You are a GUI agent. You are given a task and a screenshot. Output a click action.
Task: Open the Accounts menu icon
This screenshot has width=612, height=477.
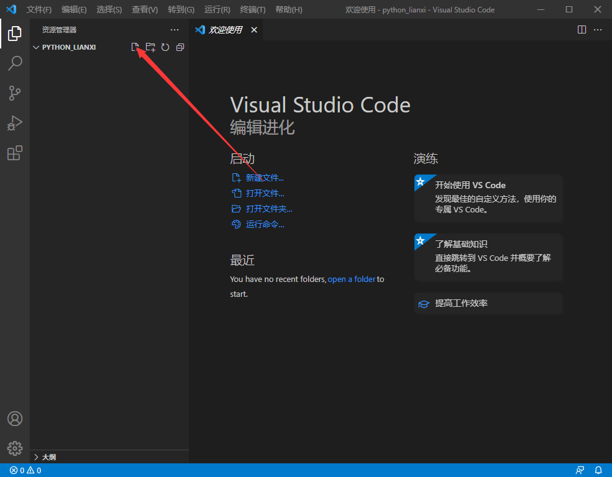[x=15, y=419]
